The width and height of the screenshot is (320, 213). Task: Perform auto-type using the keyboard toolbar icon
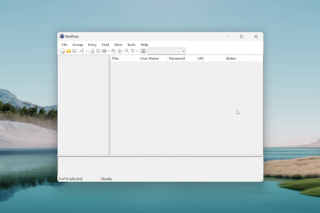coord(120,51)
